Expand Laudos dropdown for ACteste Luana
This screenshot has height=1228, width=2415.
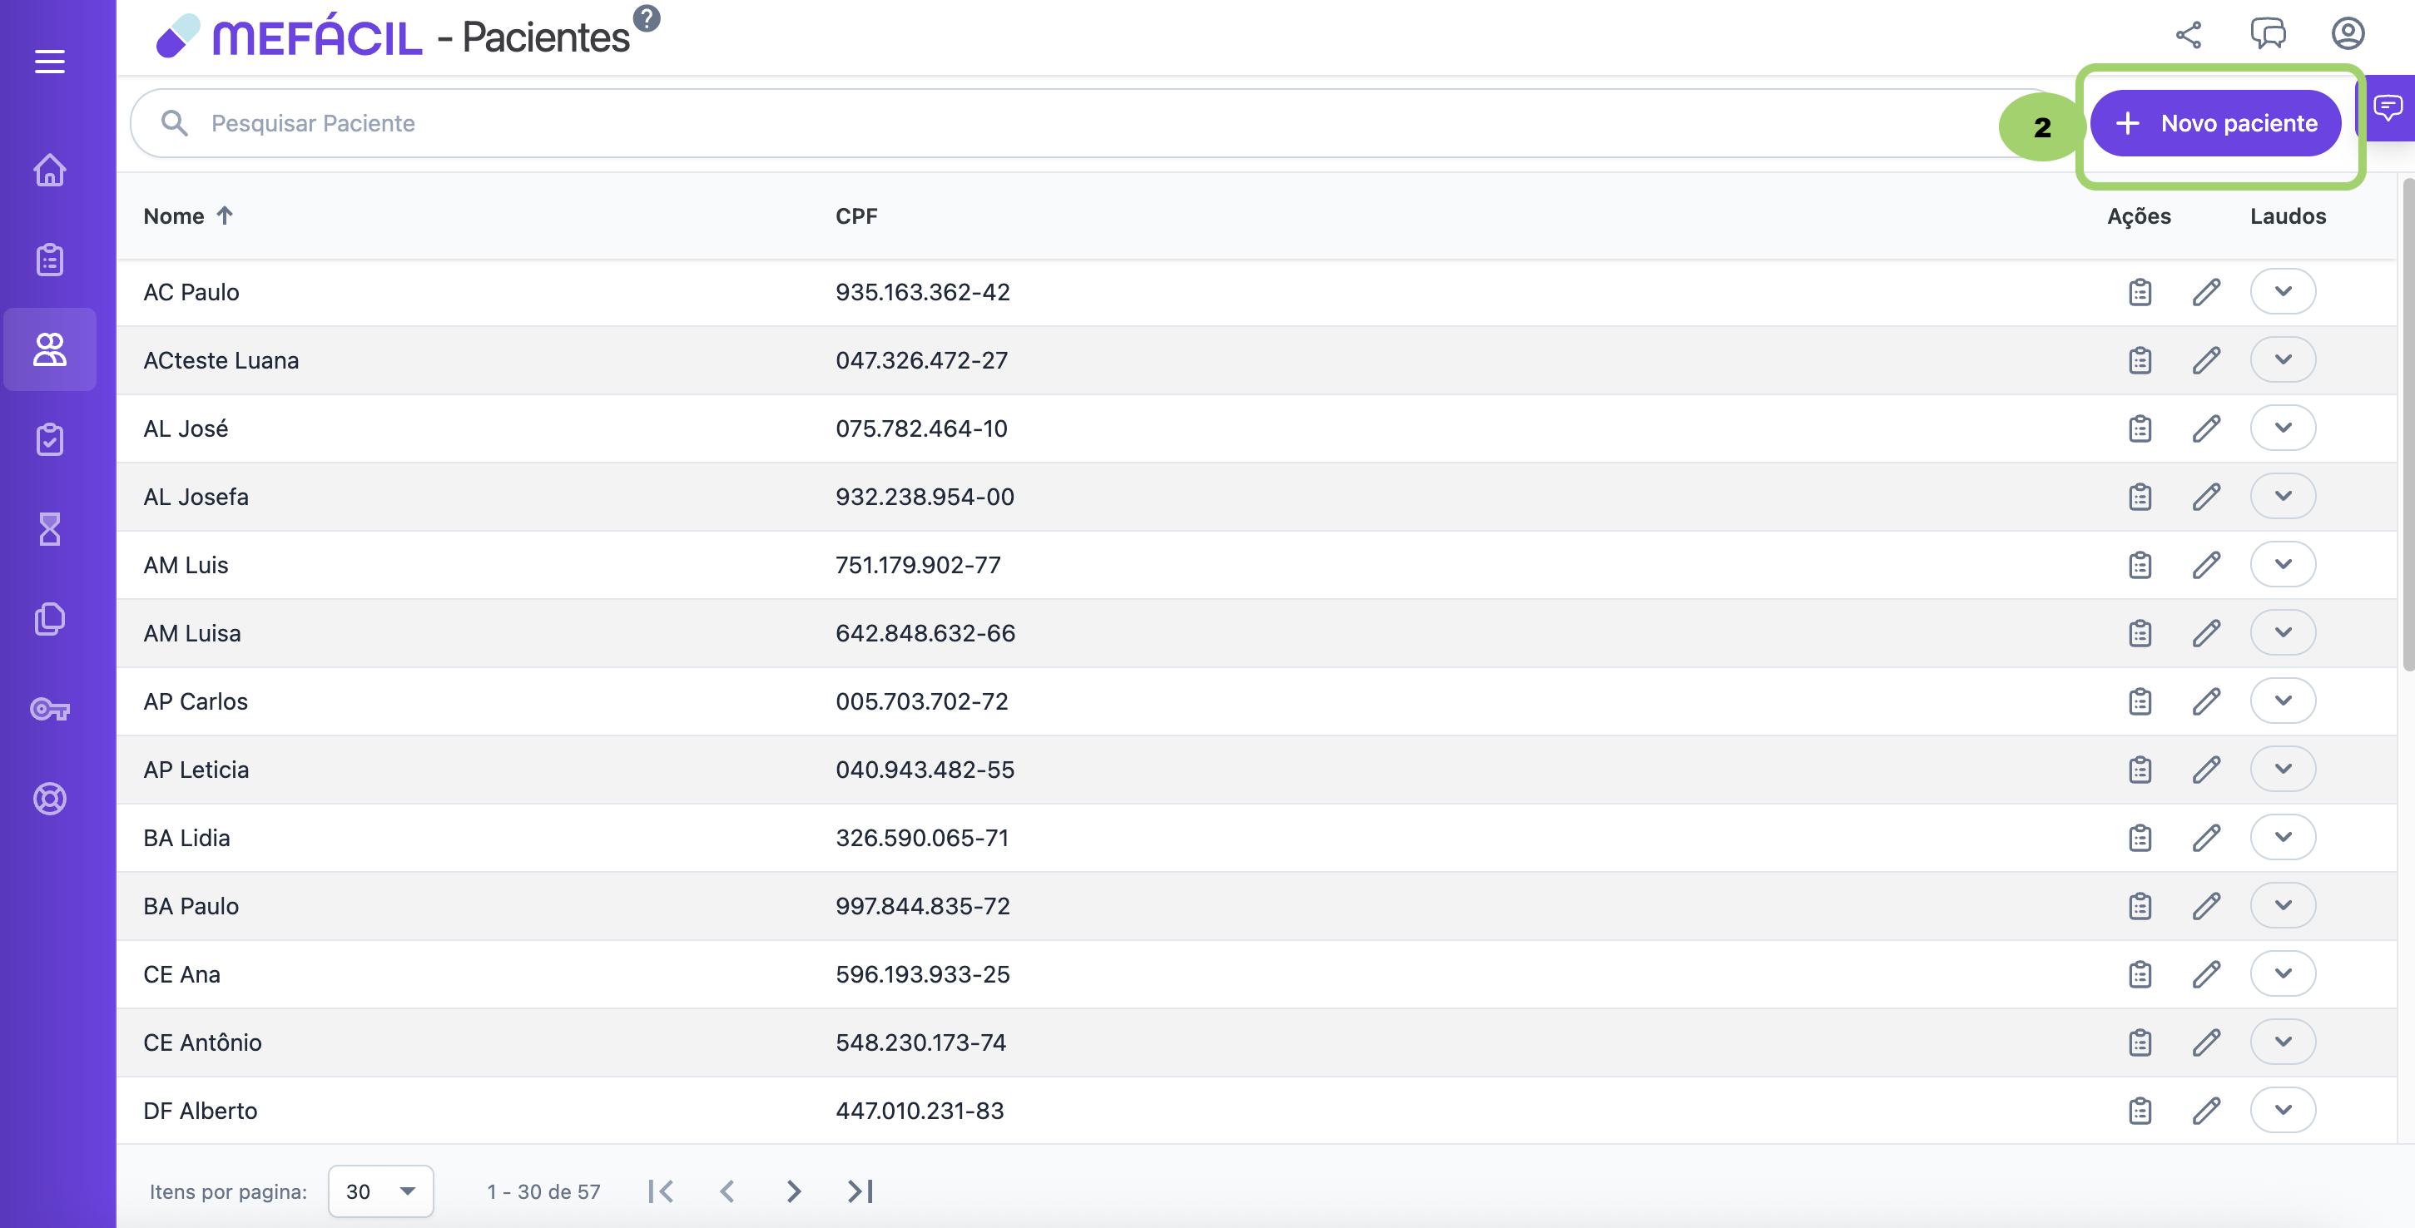point(2283,360)
